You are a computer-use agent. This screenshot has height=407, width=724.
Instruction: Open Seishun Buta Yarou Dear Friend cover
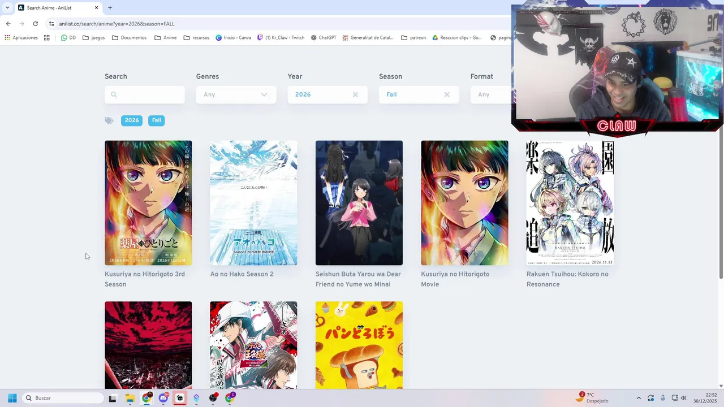(x=359, y=203)
